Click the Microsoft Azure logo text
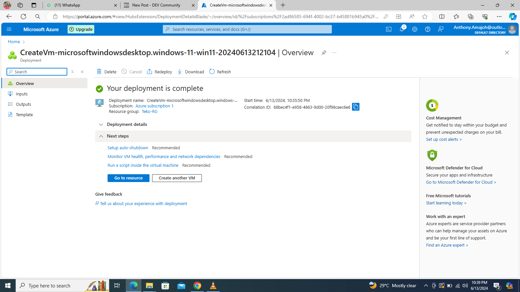 [x=41, y=29]
